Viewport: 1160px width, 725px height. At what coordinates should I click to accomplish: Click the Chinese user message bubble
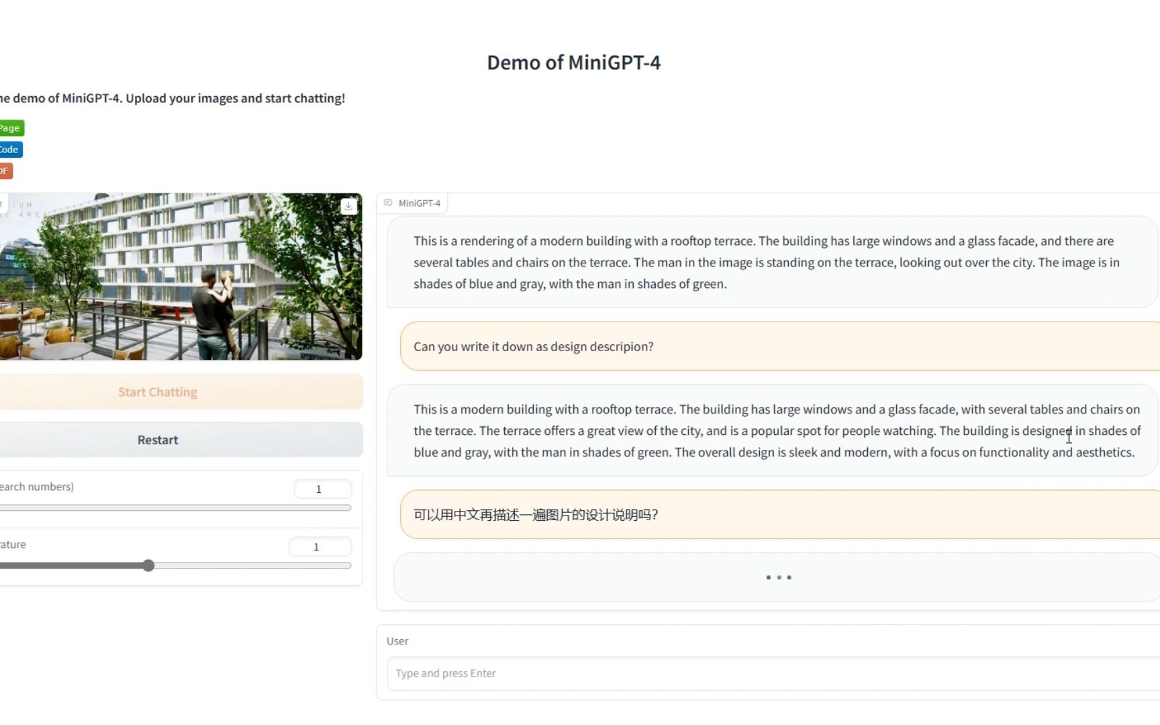coord(780,514)
